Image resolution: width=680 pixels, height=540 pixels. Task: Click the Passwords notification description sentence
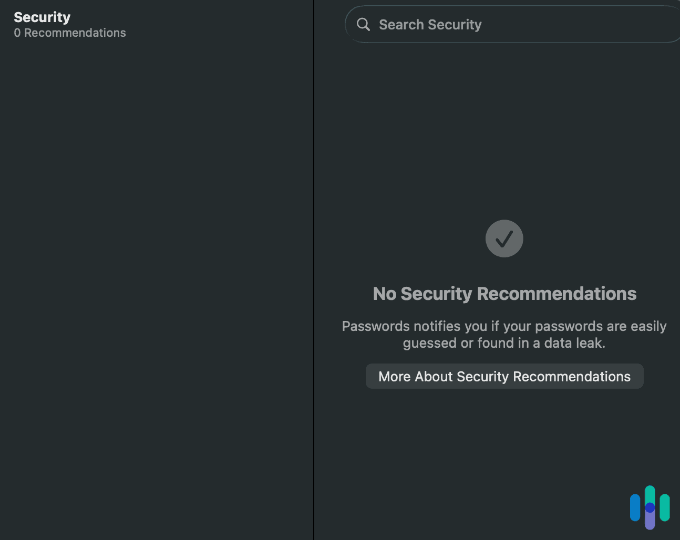point(504,334)
